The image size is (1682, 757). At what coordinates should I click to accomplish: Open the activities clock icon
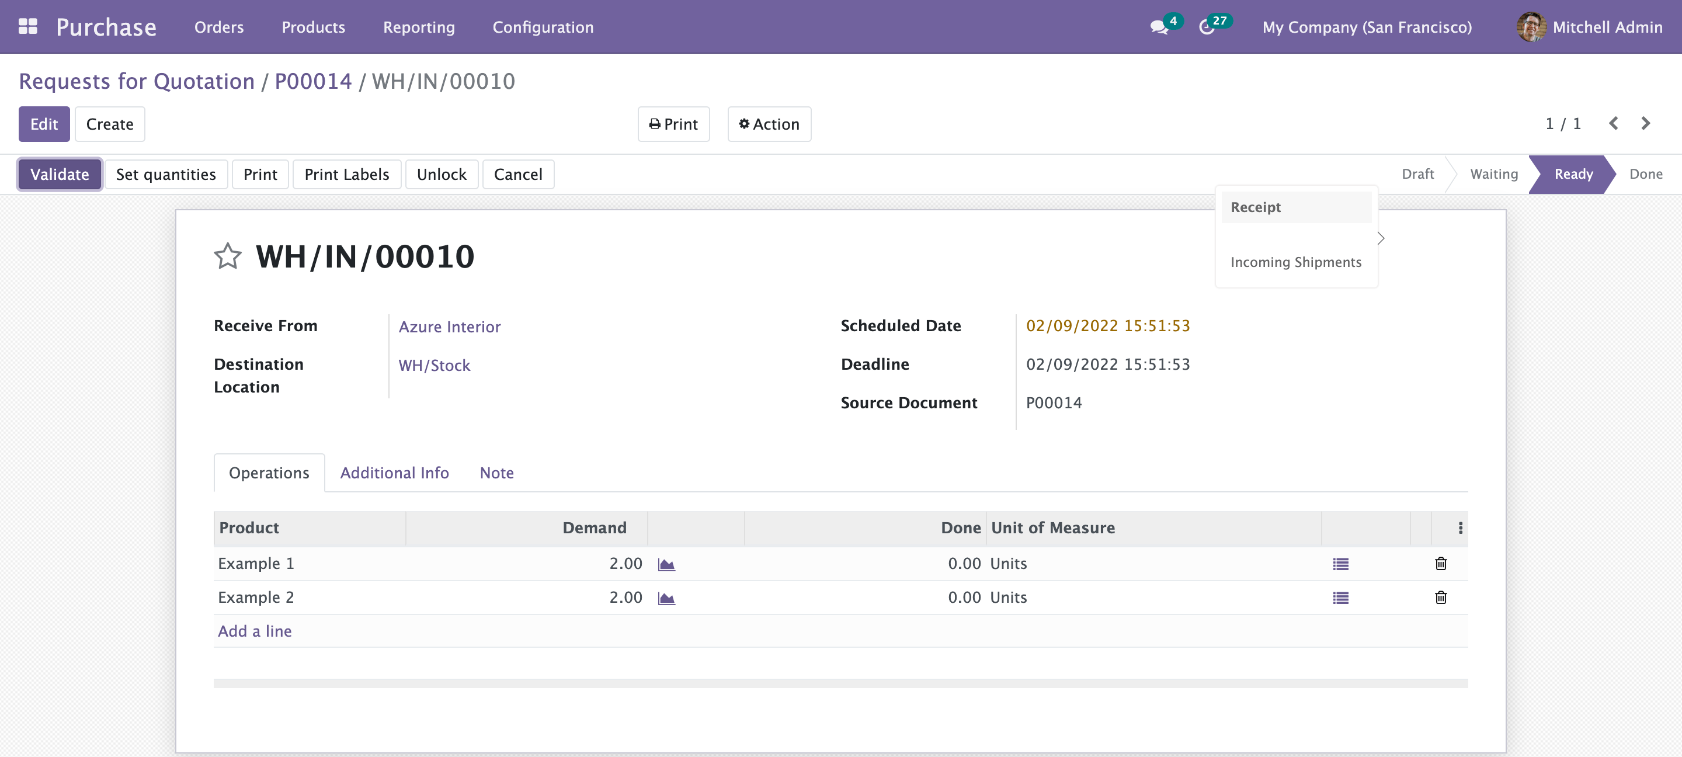coord(1207,27)
